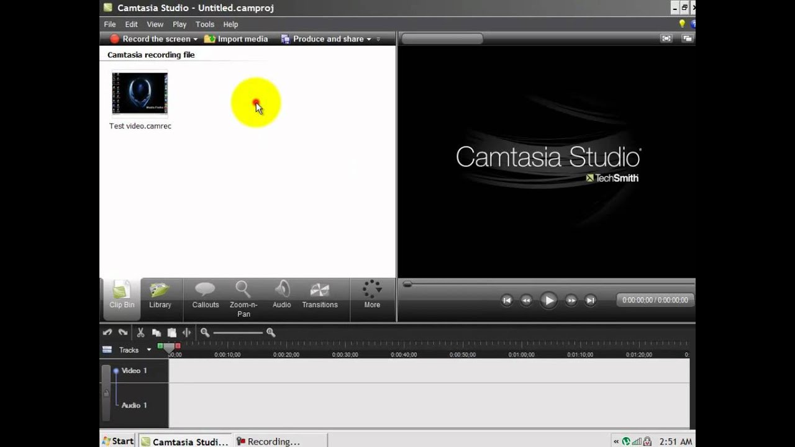Click the green selection start marker
Viewport: 795px width, 447px height.
[160, 346]
